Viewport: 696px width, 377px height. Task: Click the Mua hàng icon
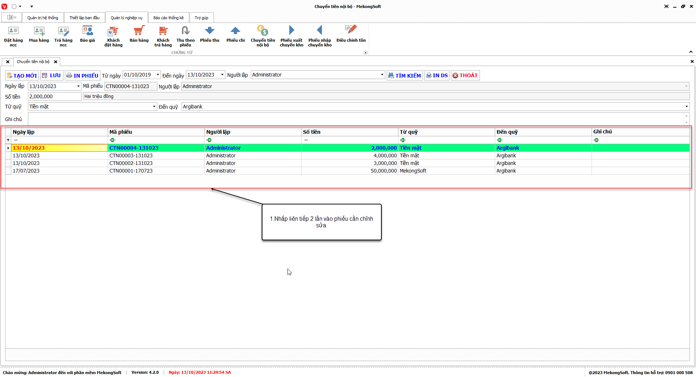[x=39, y=32]
